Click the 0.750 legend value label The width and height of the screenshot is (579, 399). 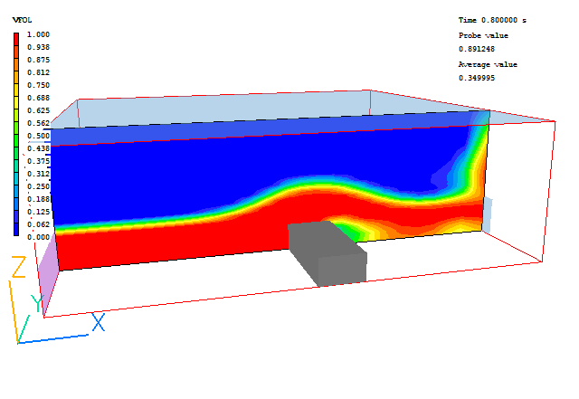point(38,85)
